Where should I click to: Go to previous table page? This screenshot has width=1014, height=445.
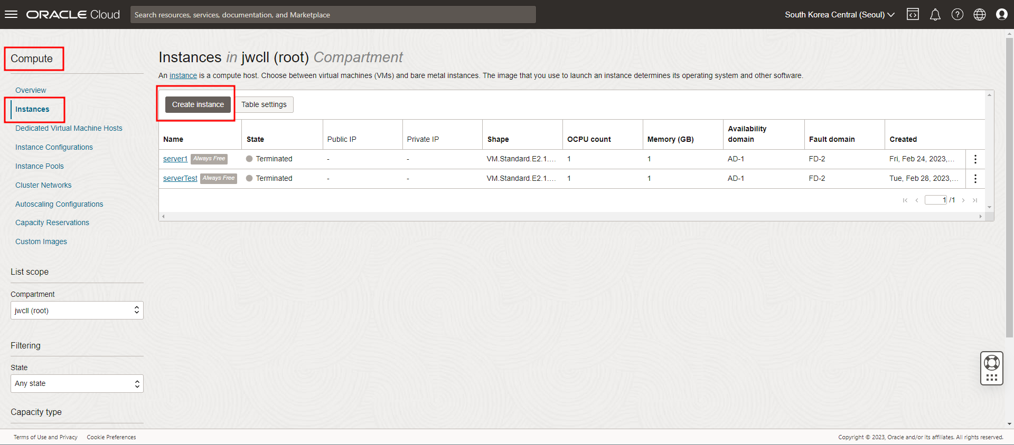(917, 200)
